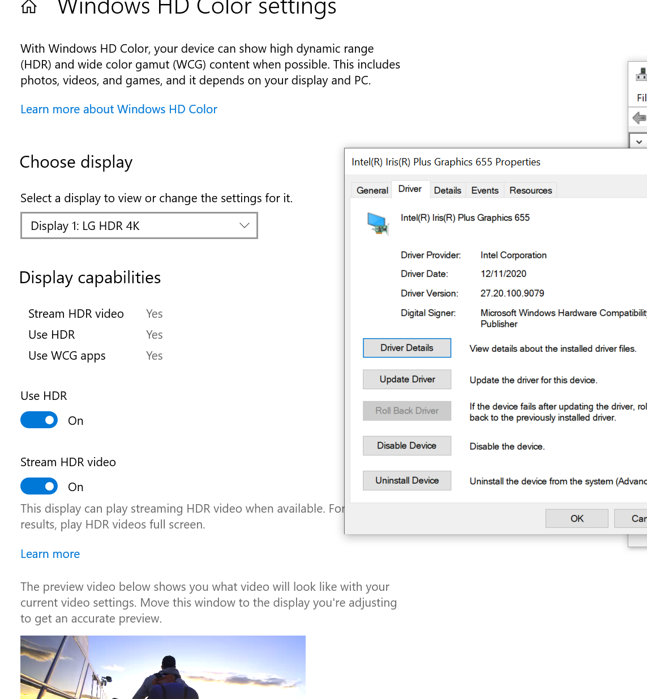Turn off the Use HDR toggle

pyautogui.click(x=39, y=420)
